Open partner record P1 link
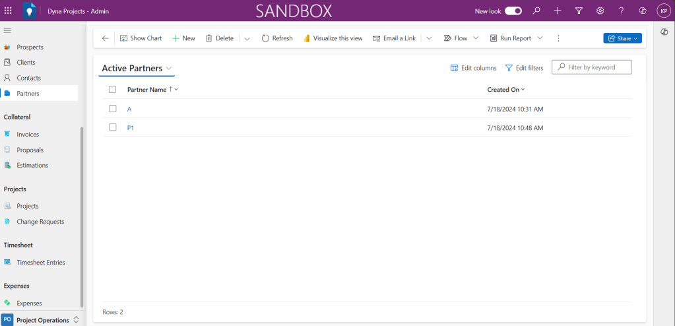 (131, 128)
